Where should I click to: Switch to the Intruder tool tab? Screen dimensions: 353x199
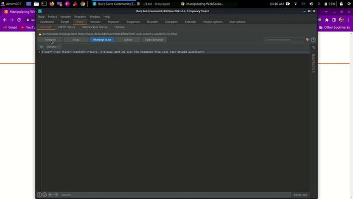pyautogui.click(x=95, y=22)
